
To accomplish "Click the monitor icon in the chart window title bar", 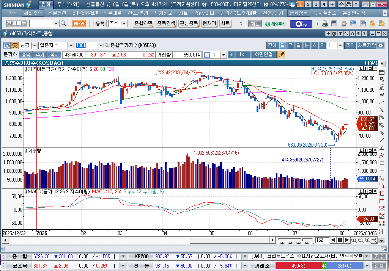I will 334,34.
